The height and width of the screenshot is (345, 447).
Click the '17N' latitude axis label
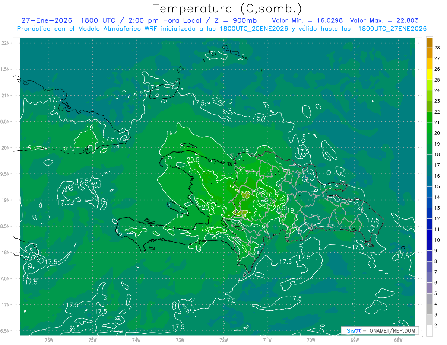(5, 305)
